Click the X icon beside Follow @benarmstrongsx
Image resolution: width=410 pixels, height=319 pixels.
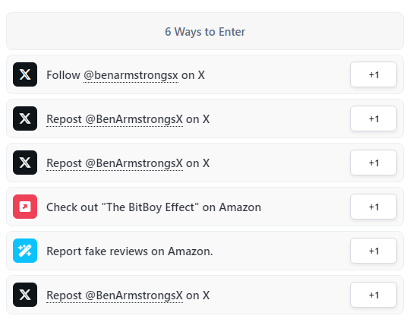pos(25,74)
